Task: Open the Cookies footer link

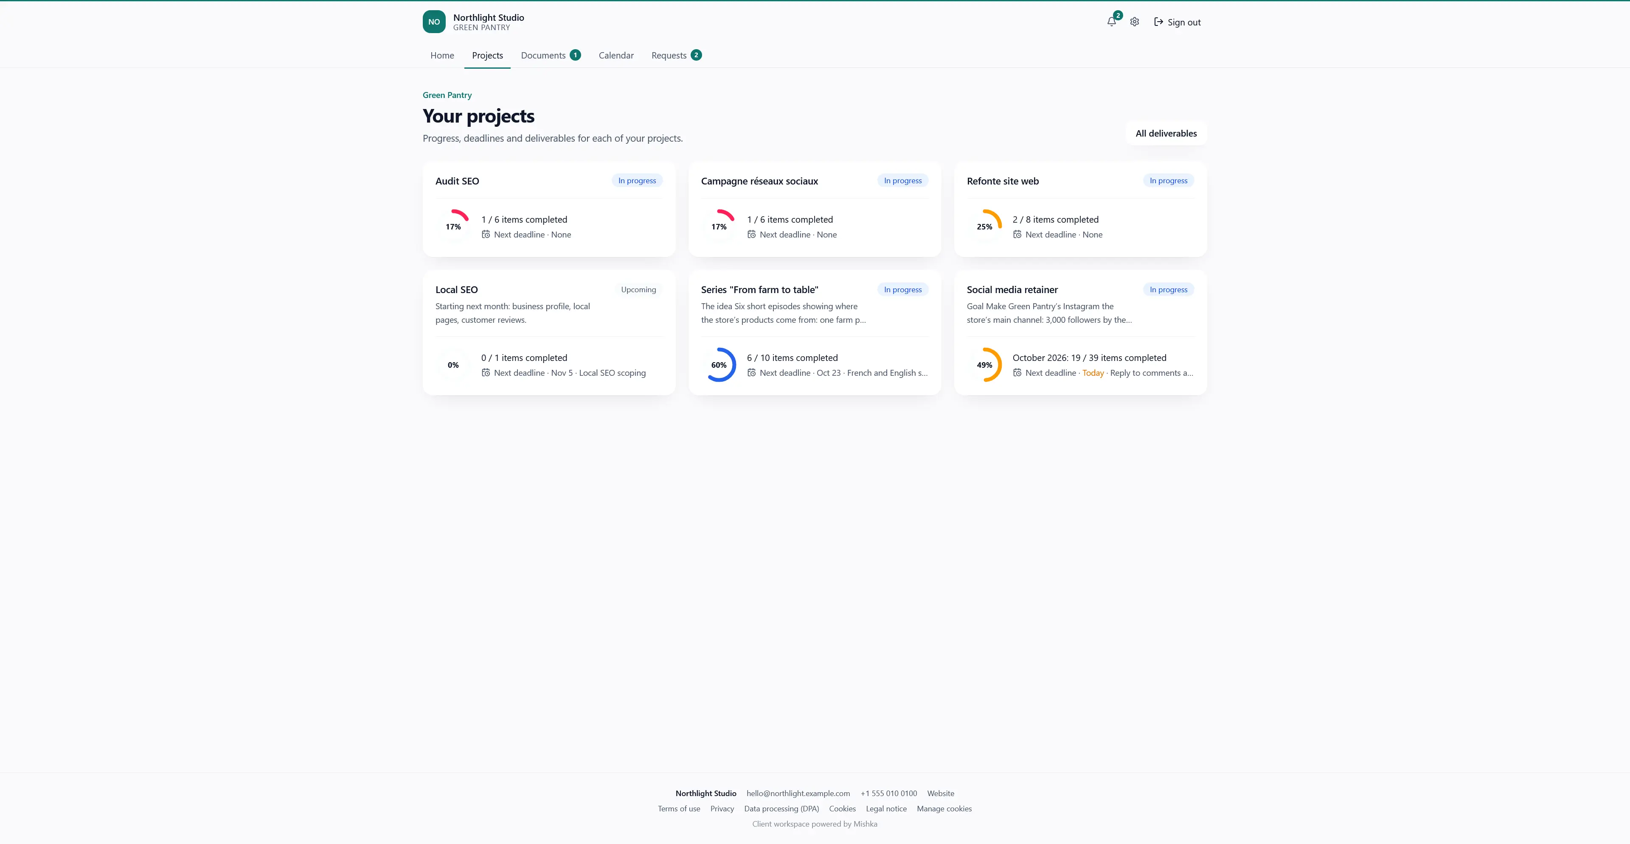Action: pyautogui.click(x=842, y=809)
